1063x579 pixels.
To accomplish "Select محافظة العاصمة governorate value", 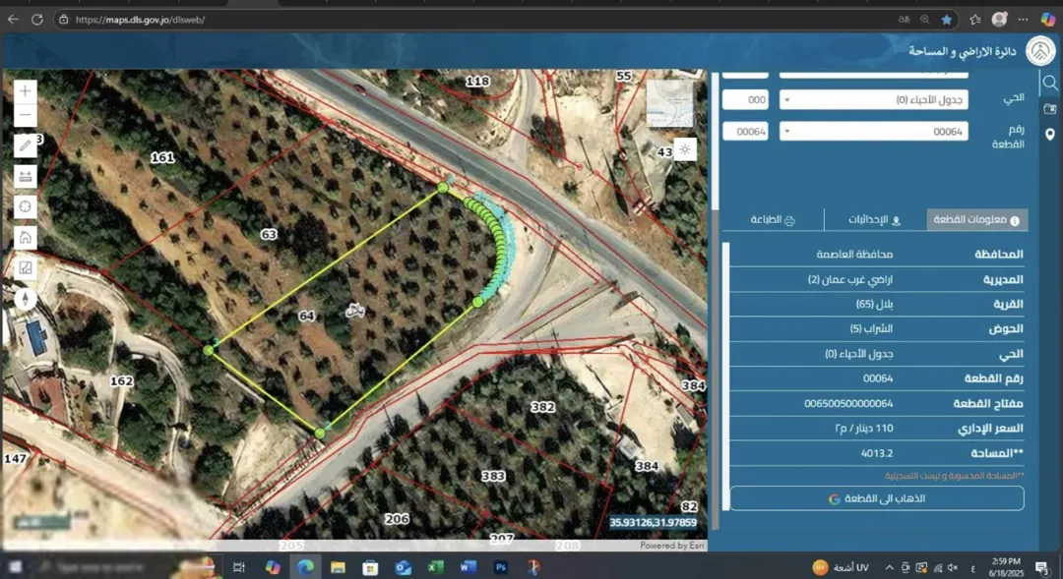I will click(x=854, y=255).
